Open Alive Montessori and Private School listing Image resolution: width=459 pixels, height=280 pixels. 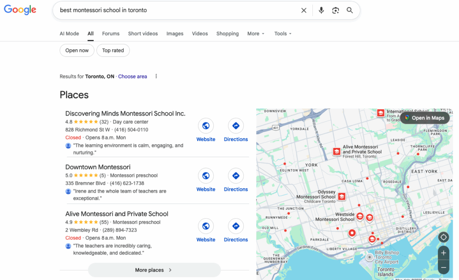coord(117,214)
